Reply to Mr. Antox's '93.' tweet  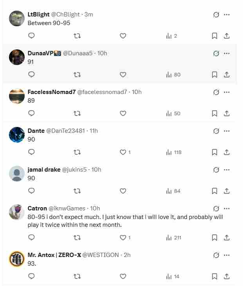pyautogui.click(x=32, y=276)
